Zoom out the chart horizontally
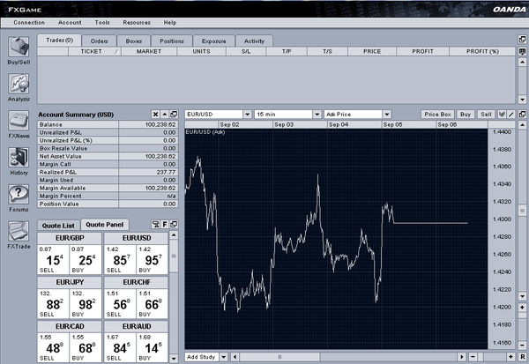529x364 pixels. point(473,357)
